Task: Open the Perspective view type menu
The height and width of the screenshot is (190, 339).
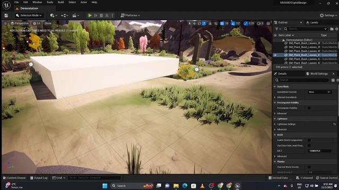Action: [20, 23]
